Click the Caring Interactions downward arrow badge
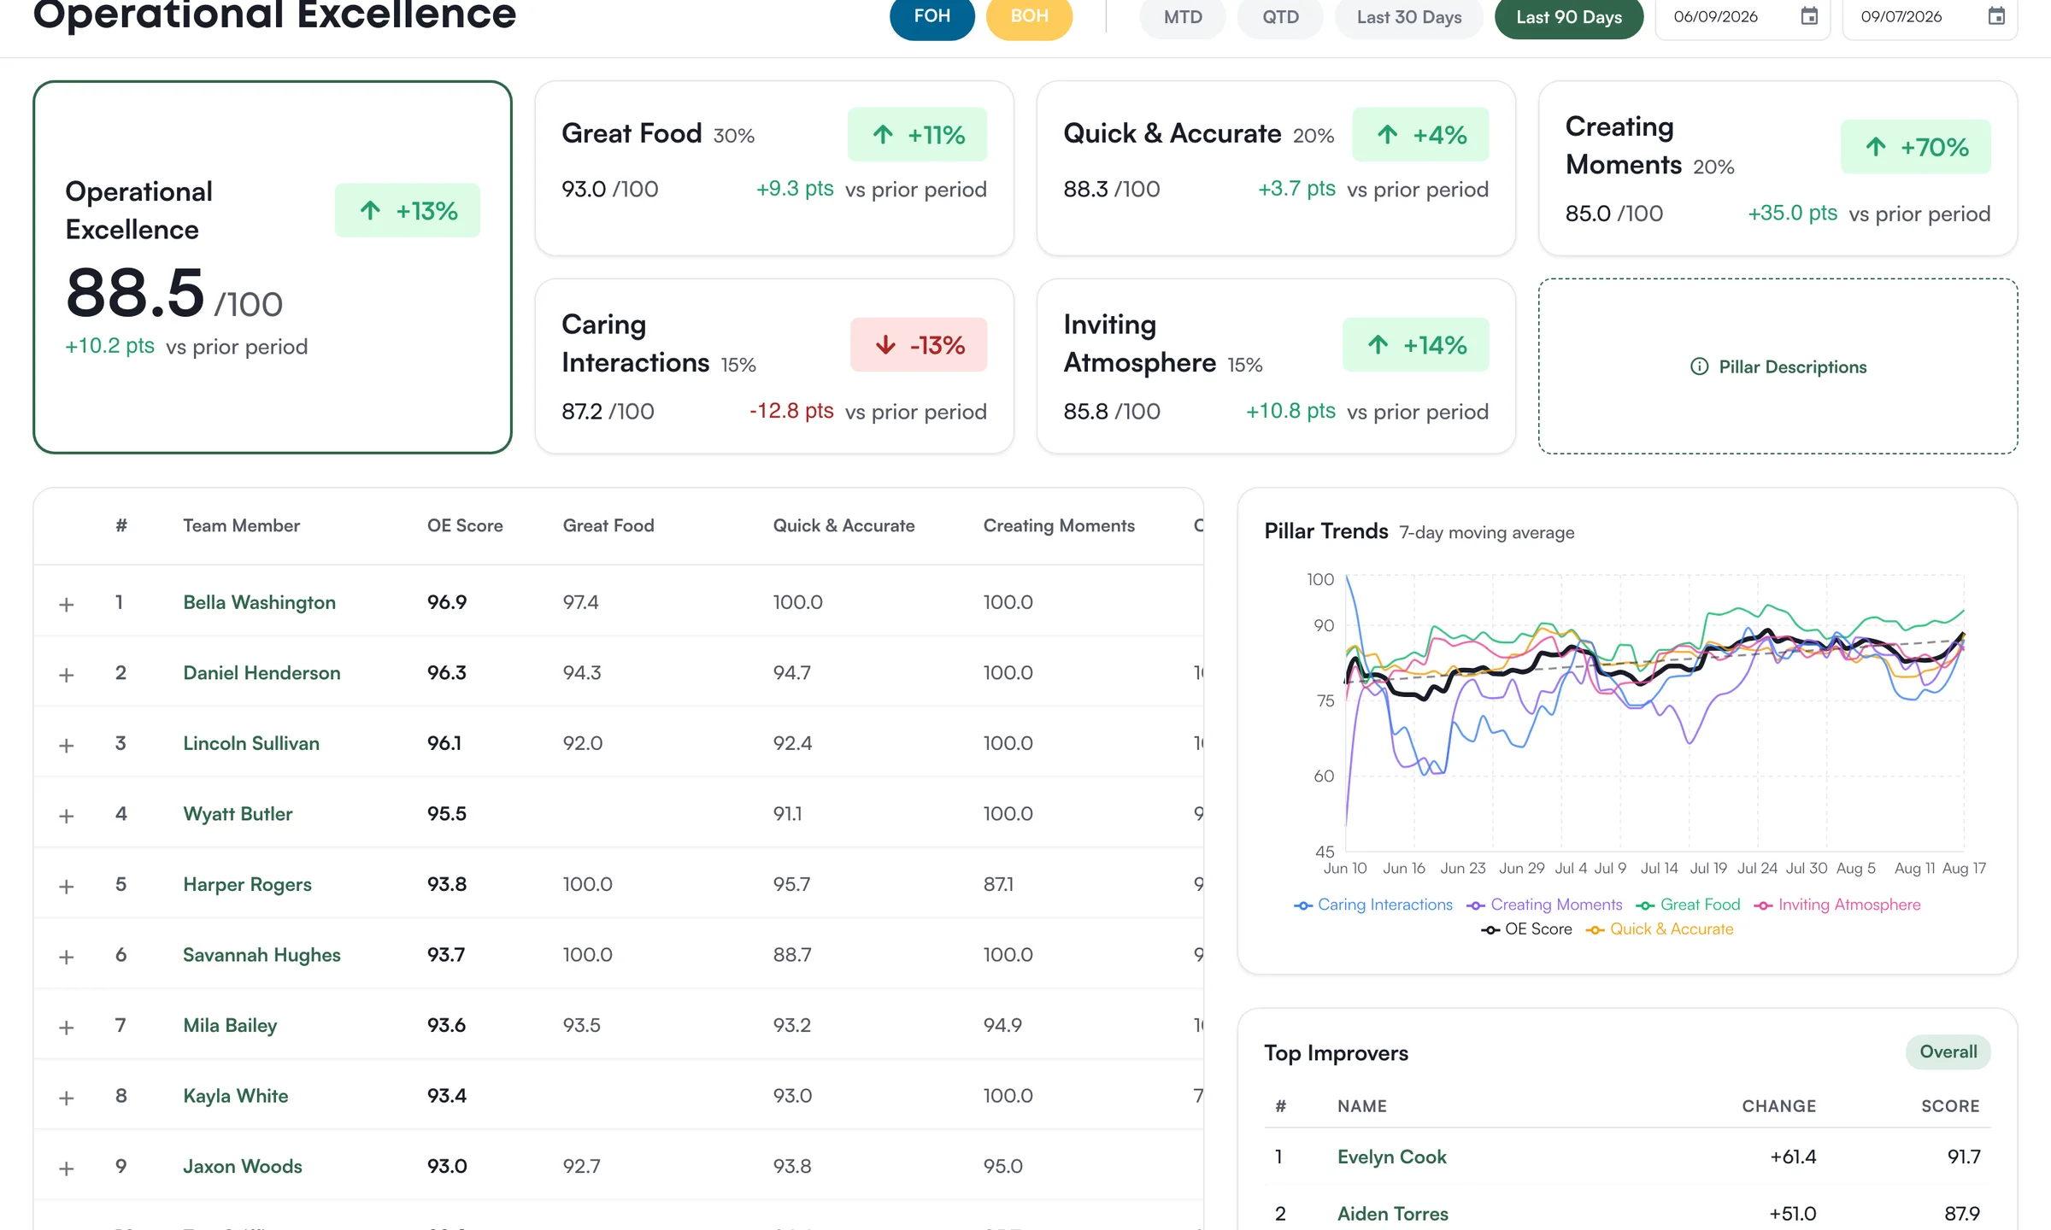The height and width of the screenshot is (1230, 2051). (919, 344)
